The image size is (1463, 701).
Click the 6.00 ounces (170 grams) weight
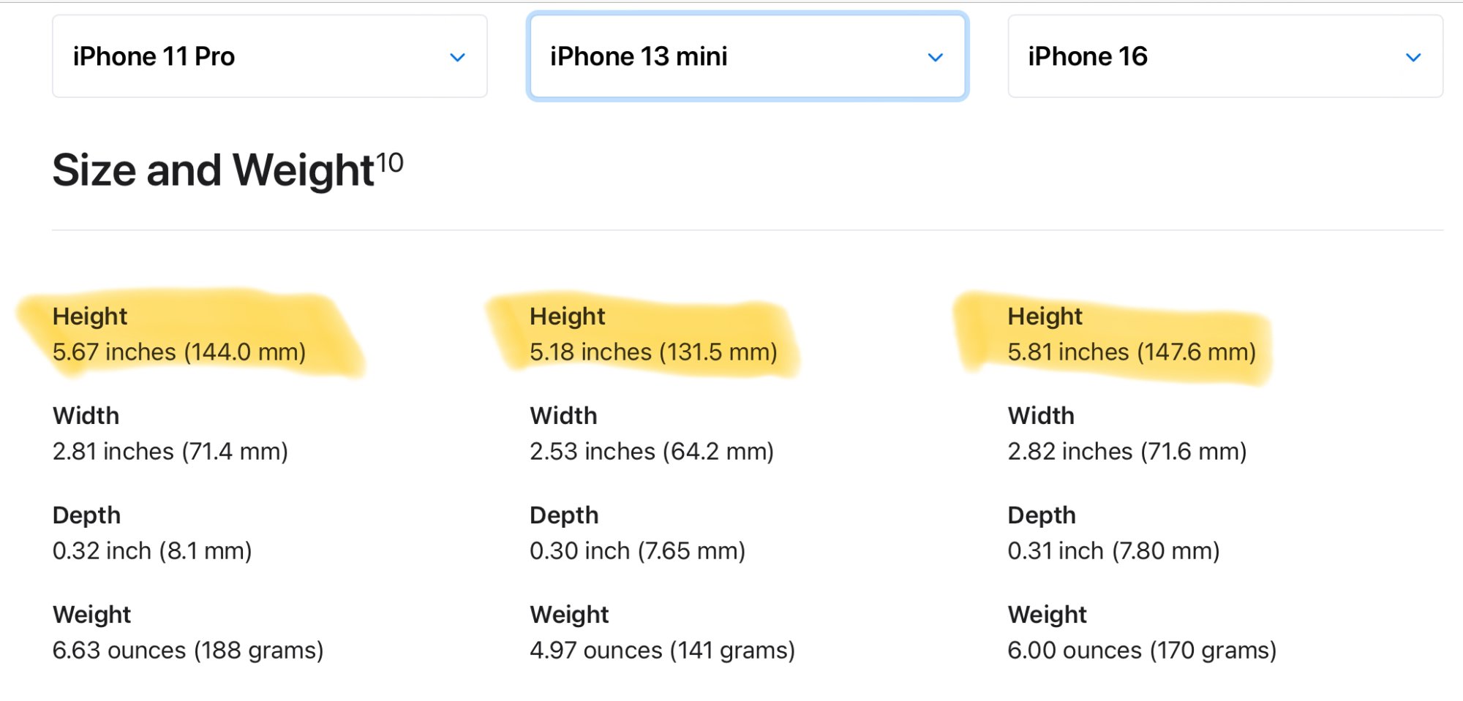click(x=1142, y=651)
